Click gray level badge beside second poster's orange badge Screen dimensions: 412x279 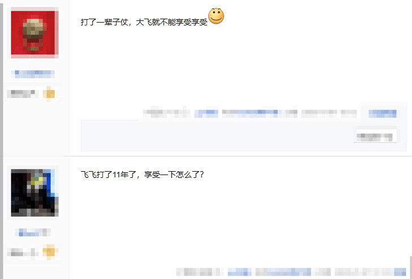coord(23,252)
